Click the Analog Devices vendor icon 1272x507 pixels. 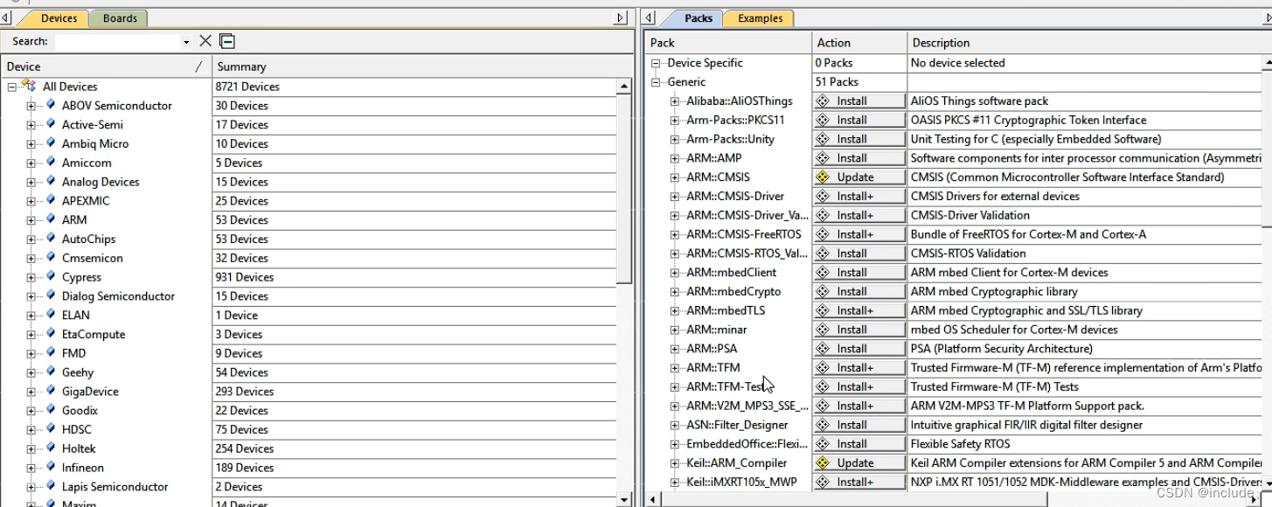coord(51,182)
